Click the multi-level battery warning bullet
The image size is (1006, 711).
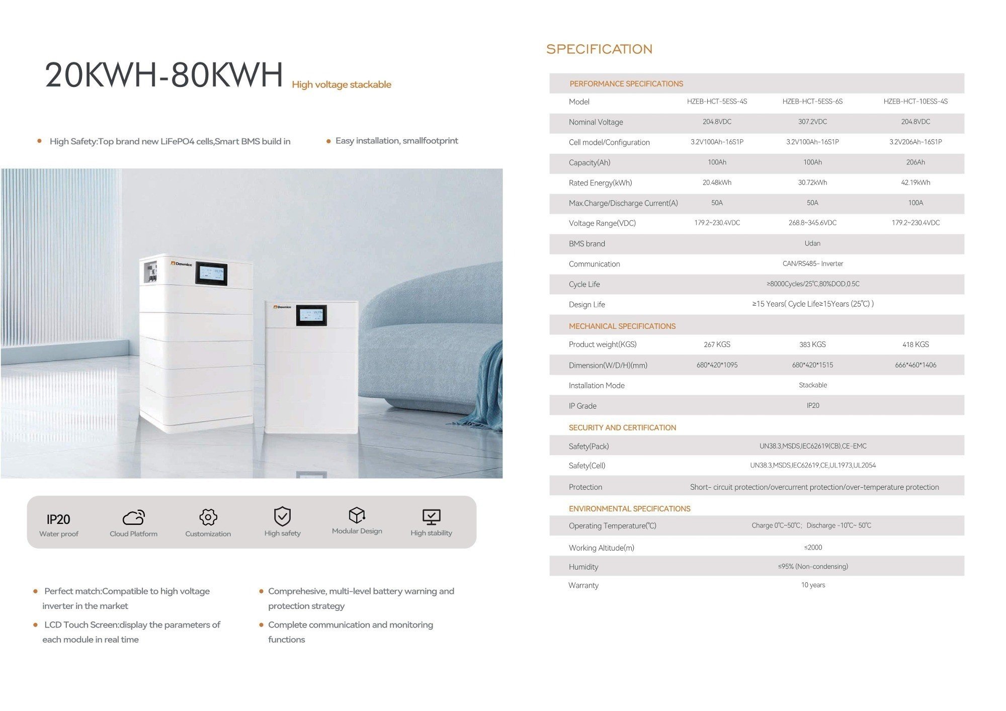click(x=361, y=598)
